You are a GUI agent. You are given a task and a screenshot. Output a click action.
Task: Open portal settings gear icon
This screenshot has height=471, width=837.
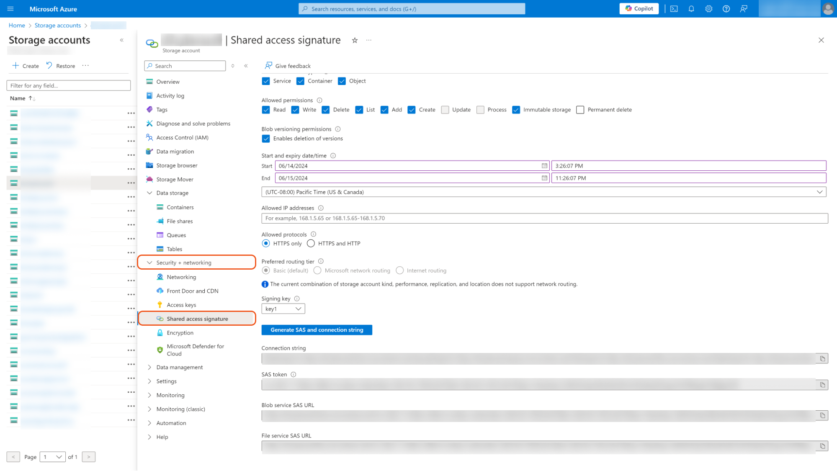pos(708,9)
